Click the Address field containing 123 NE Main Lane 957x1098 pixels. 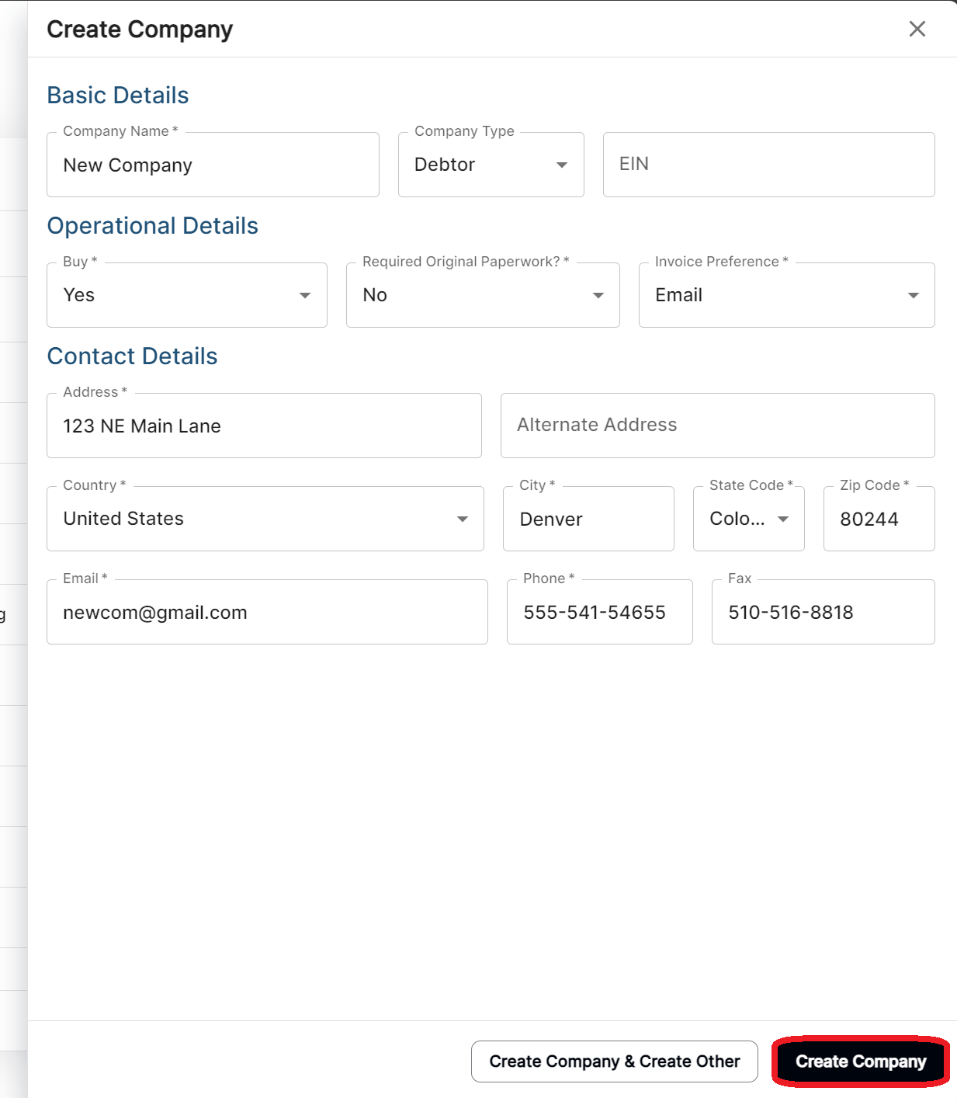264,426
